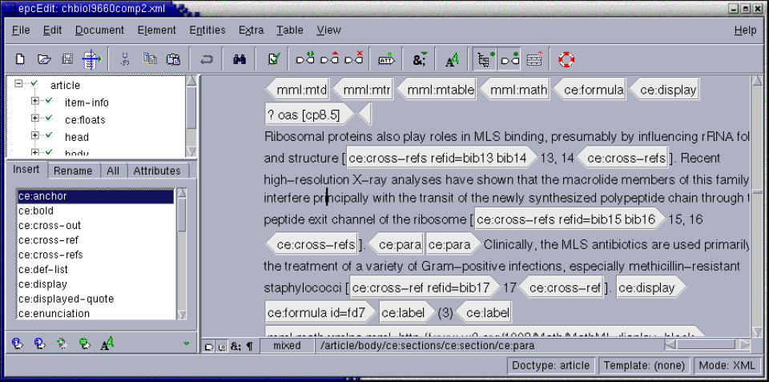This screenshot has height=382, width=769.
Task: Click the Validate document checkmark icon
Action: point(274,59)
